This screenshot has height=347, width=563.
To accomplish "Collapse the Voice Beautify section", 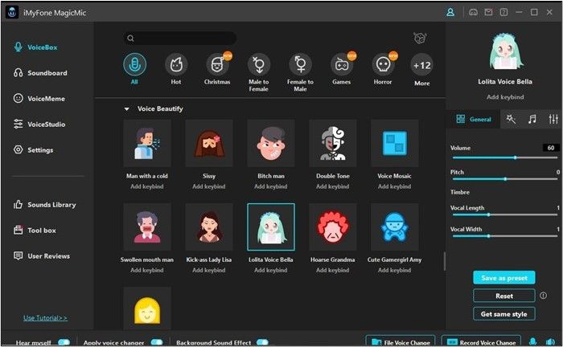I will click(126, 108).
